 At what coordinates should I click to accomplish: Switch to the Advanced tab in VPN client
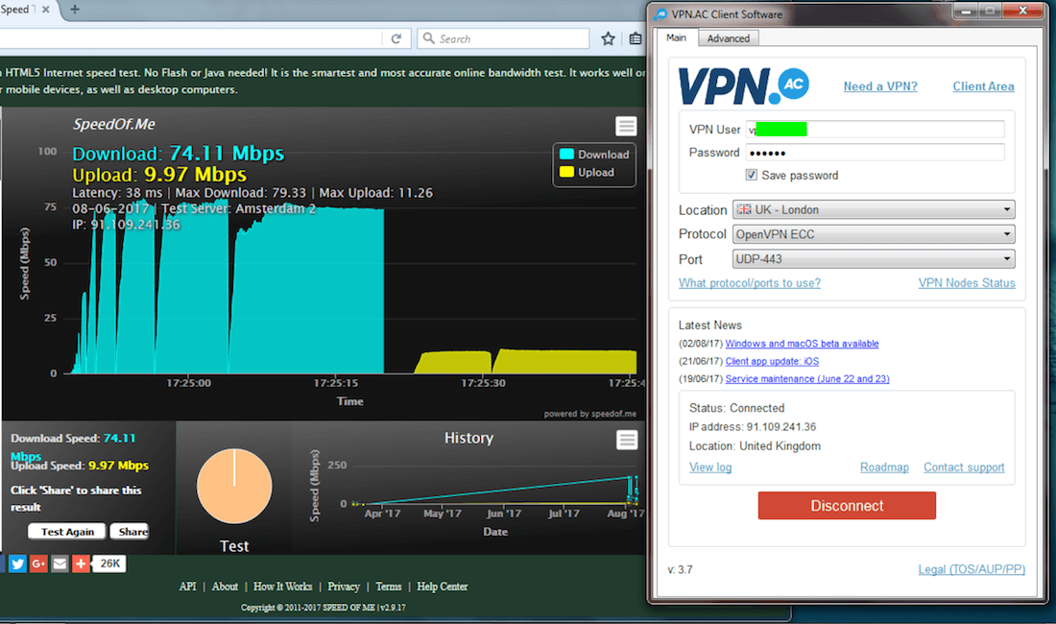point(728,38)
